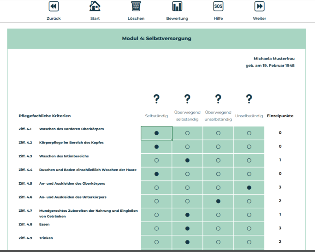Select Unselbständig for Ziff. 4.4 Duschen
The width and height of the screenshot is (315, 252).
tap(249, 174)
